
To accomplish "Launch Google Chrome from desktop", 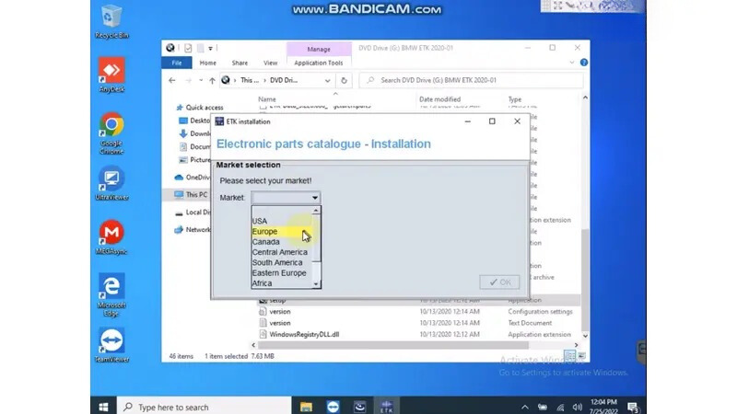I will point(111,126).
